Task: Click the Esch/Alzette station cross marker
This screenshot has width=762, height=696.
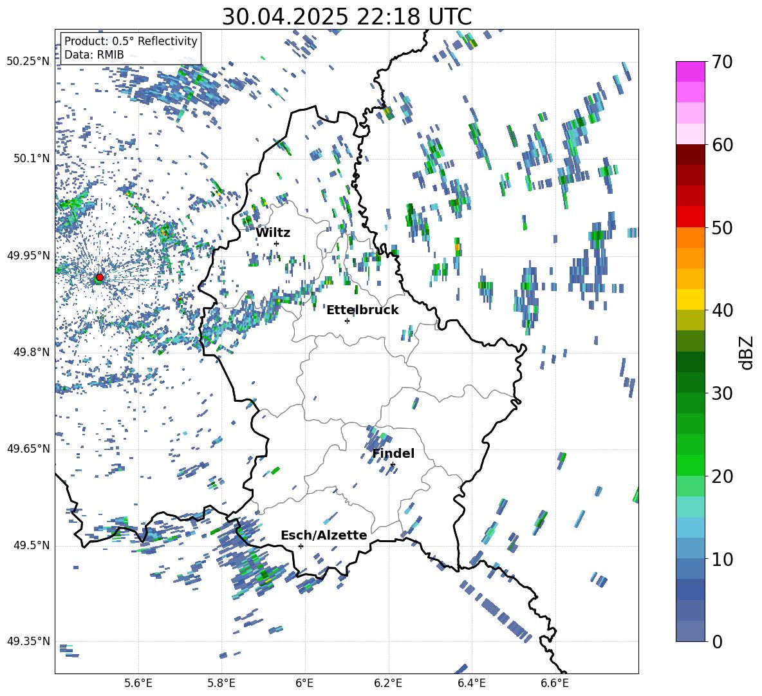Action: (x=301, y=546)
